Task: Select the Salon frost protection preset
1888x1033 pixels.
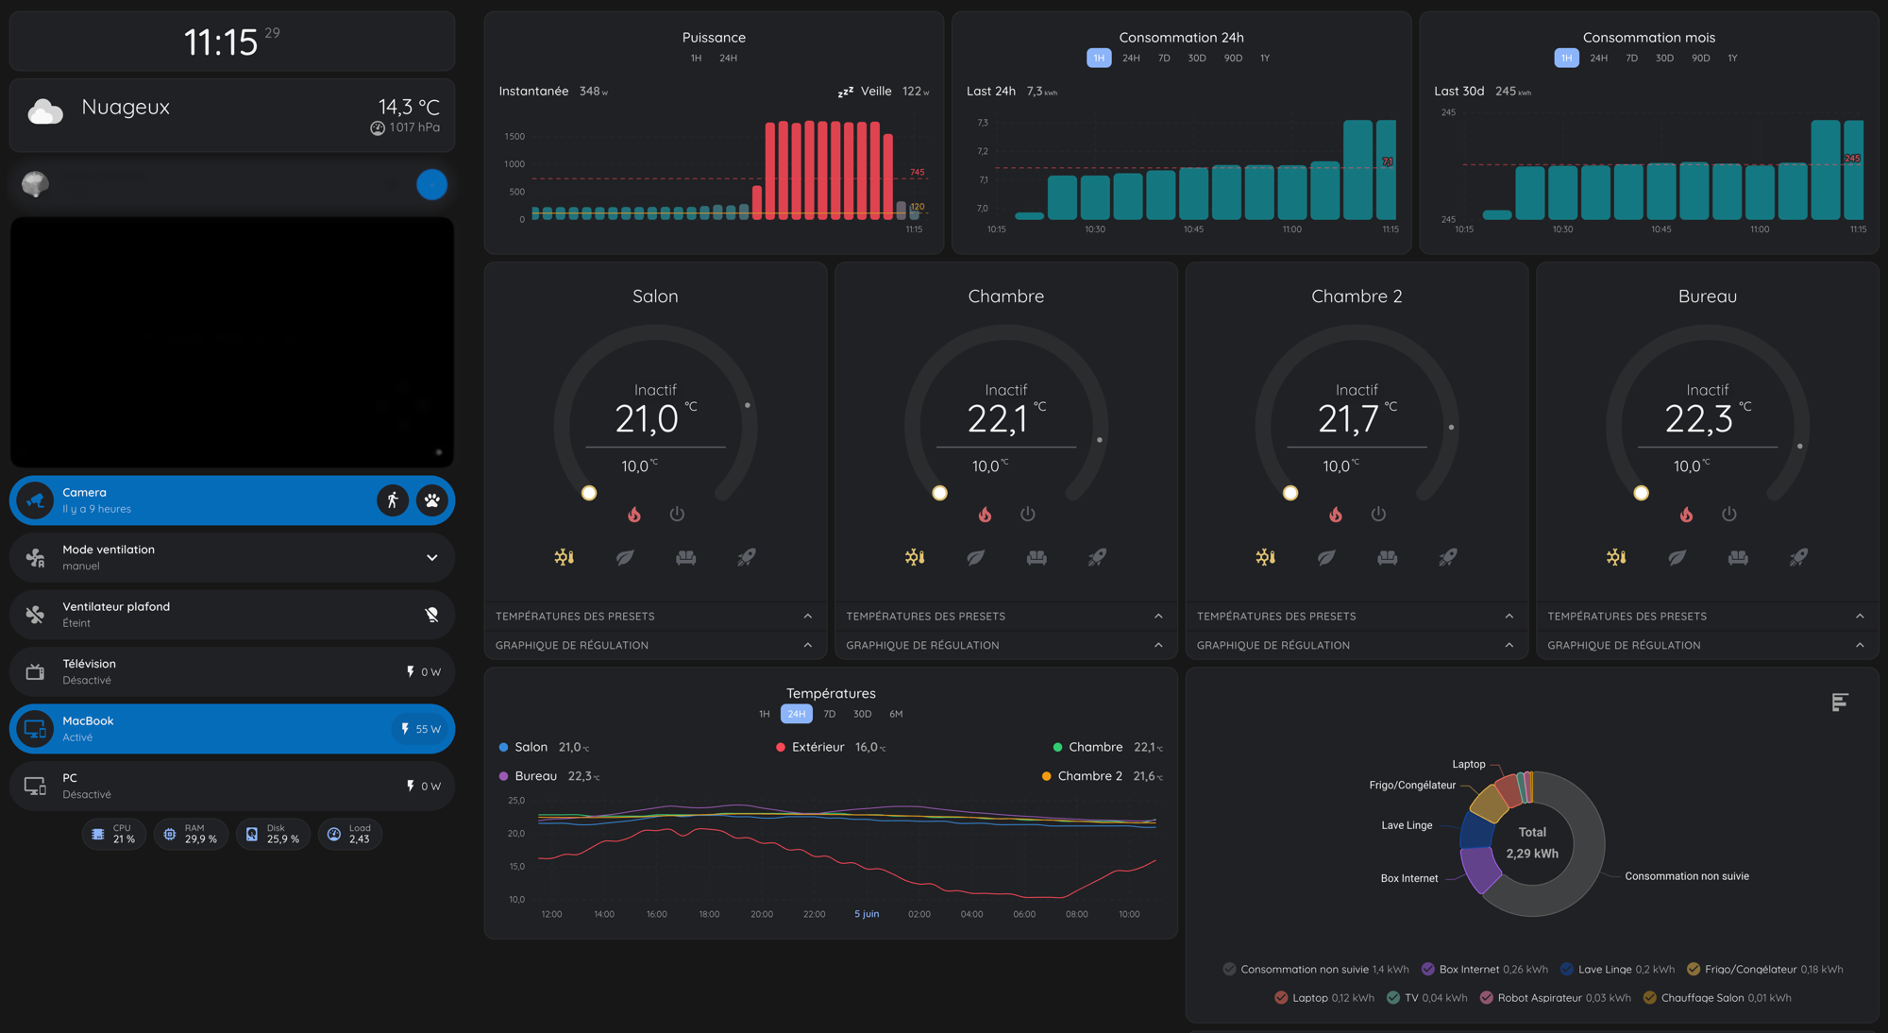Action: pyautogui.click(x=565, y=557)
